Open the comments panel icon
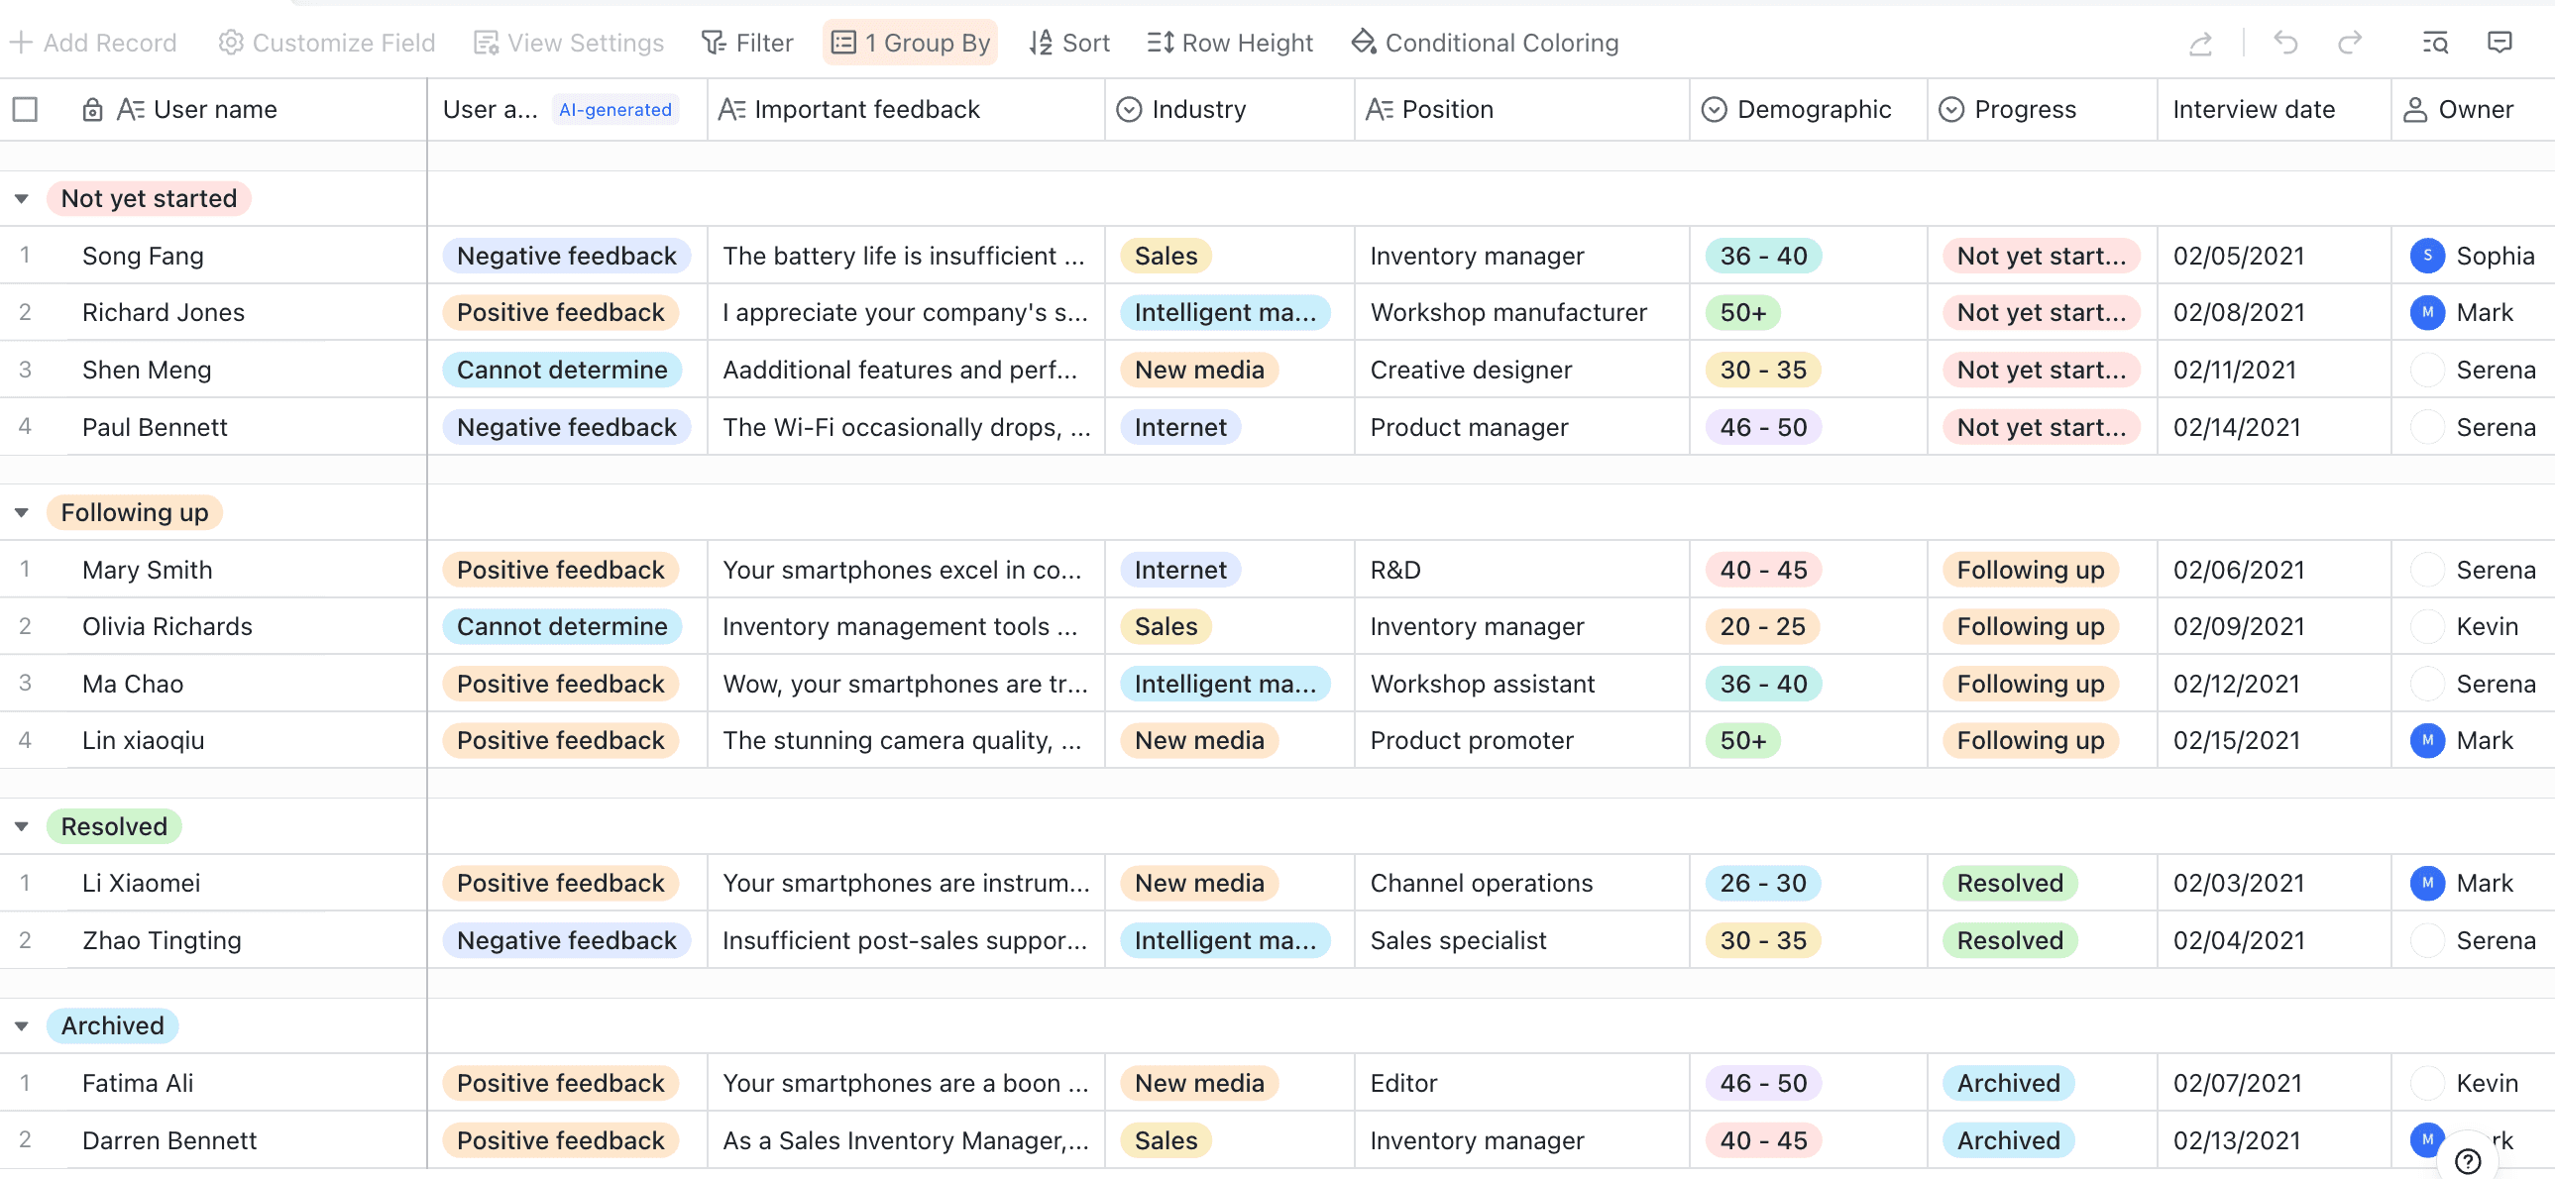Viewport: 2555px width, 1179px height. (2499, 43)
